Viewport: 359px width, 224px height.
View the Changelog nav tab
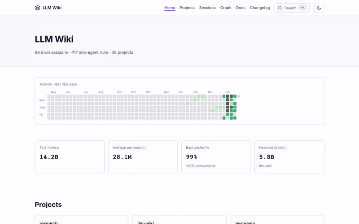click(x=260, y=8)
